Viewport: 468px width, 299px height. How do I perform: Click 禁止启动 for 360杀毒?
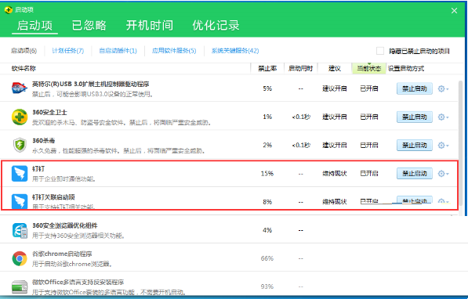point(414,146)
